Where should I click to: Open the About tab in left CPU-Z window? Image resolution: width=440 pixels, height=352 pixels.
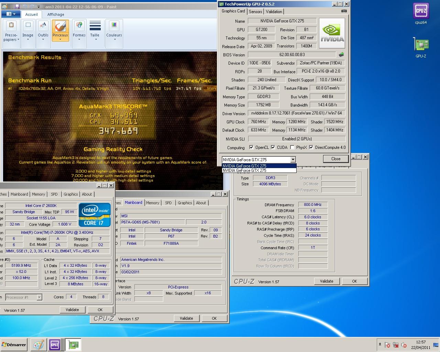[x=87, y=194]
